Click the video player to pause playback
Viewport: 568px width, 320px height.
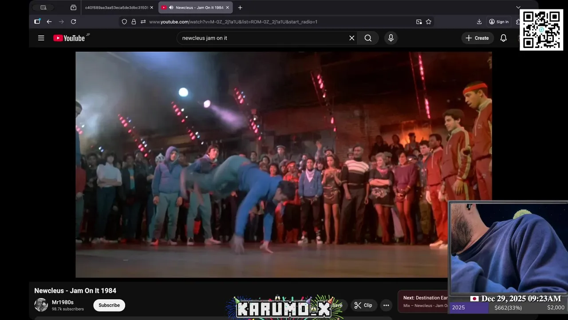pos(284,164)
